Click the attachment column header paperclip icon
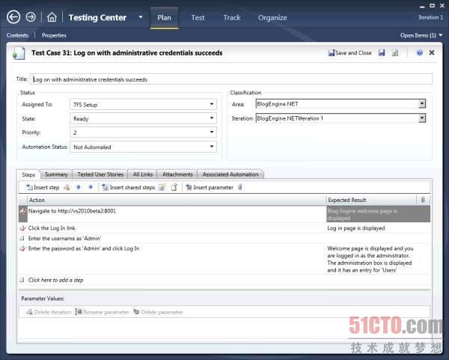 coord(423,200)
